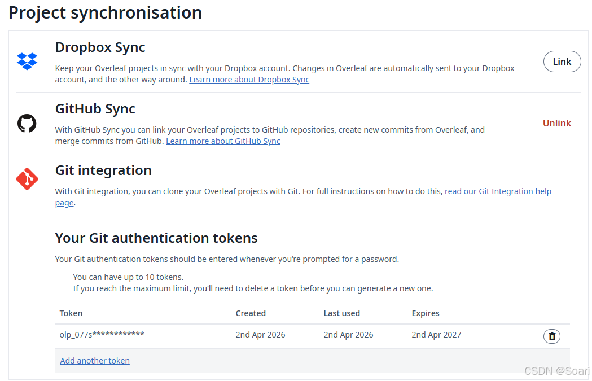Click the red Git integration logo
The image size is (592, 381).
click(x=27, y=179)
